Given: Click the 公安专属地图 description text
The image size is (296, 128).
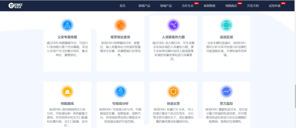Looking at the screenshot, I should [67, 49].
